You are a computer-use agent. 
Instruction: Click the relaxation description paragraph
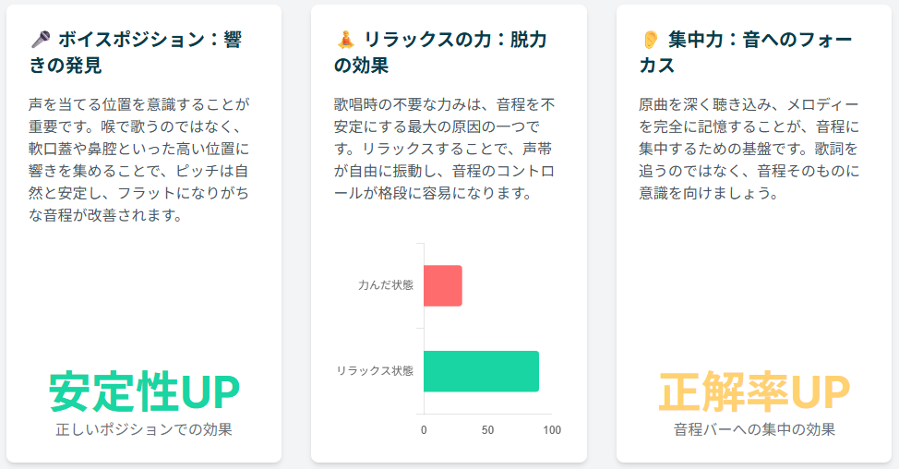445,148
